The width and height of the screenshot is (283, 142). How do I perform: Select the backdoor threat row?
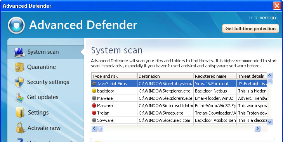click(x=179, y=91)
